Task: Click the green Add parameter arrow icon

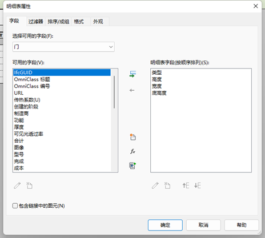Action: pos(132,74)
